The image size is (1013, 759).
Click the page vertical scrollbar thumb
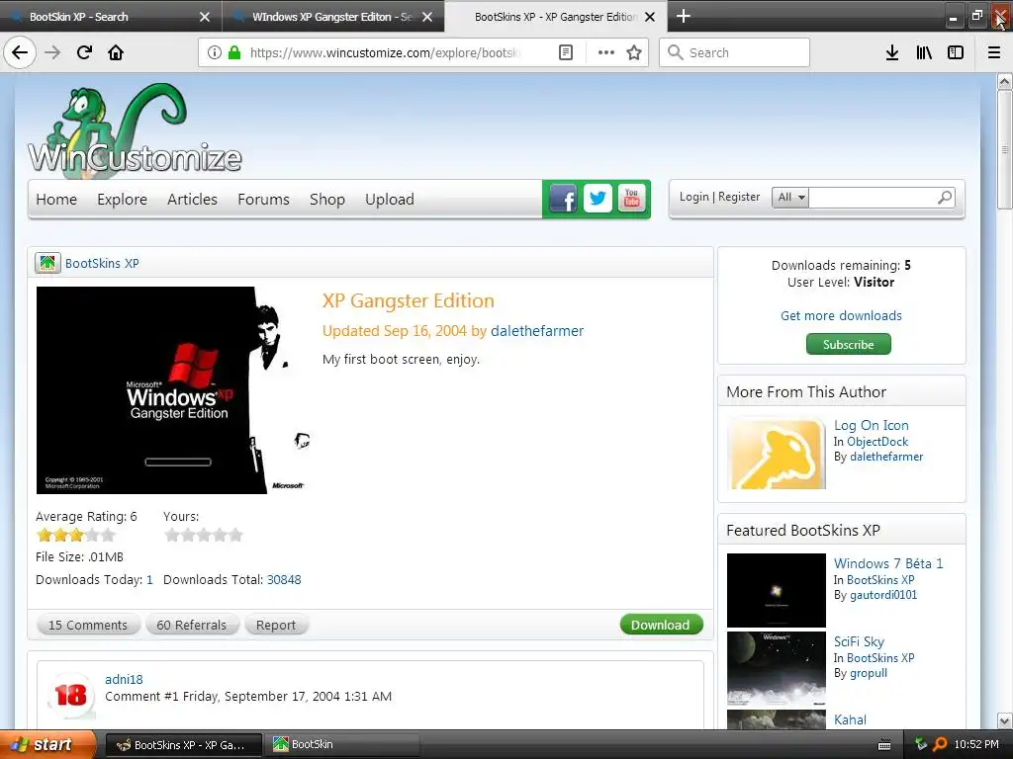(x=1004, y=148)
